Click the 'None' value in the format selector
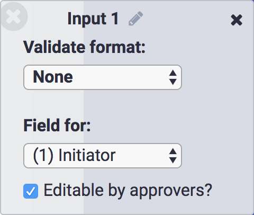Viewport: 254px width, 215px height. pyautogui.click(x=53, y=77)
